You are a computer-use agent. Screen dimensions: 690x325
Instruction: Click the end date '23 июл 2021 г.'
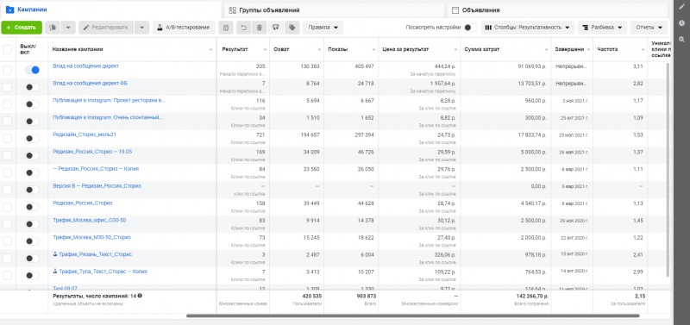tap(574, 135)
